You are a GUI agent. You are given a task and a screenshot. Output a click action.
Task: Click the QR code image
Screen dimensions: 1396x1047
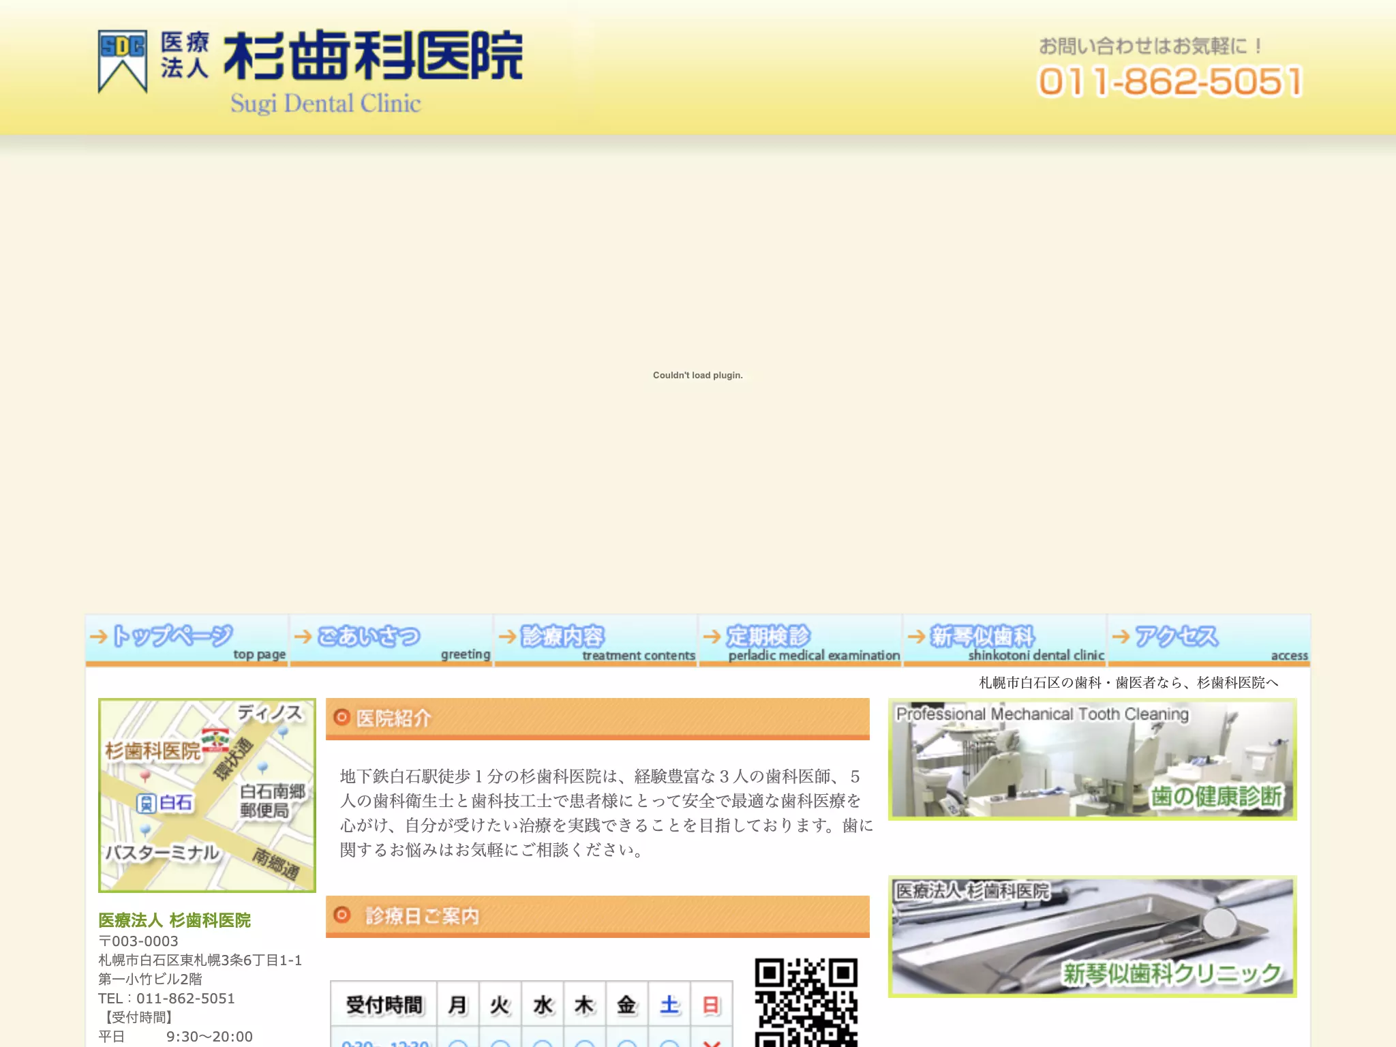[x=806, y=1002]
